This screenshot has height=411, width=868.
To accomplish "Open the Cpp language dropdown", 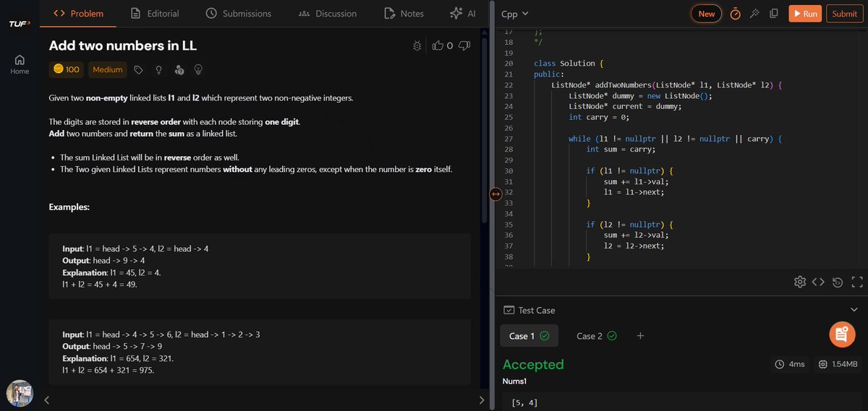I will point(515,14).
